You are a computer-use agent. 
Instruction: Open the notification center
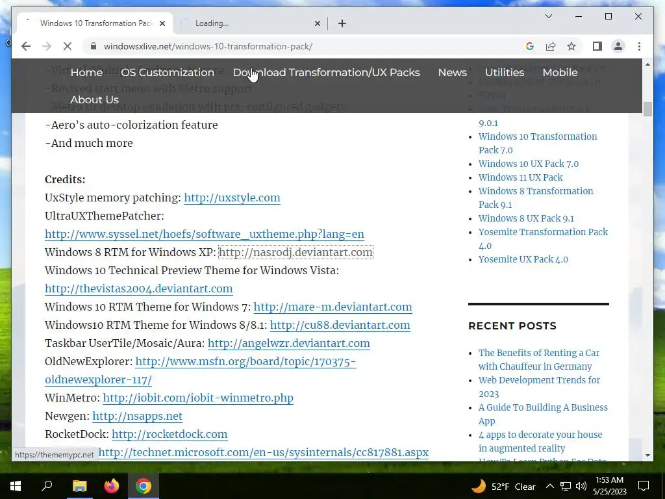644,486
